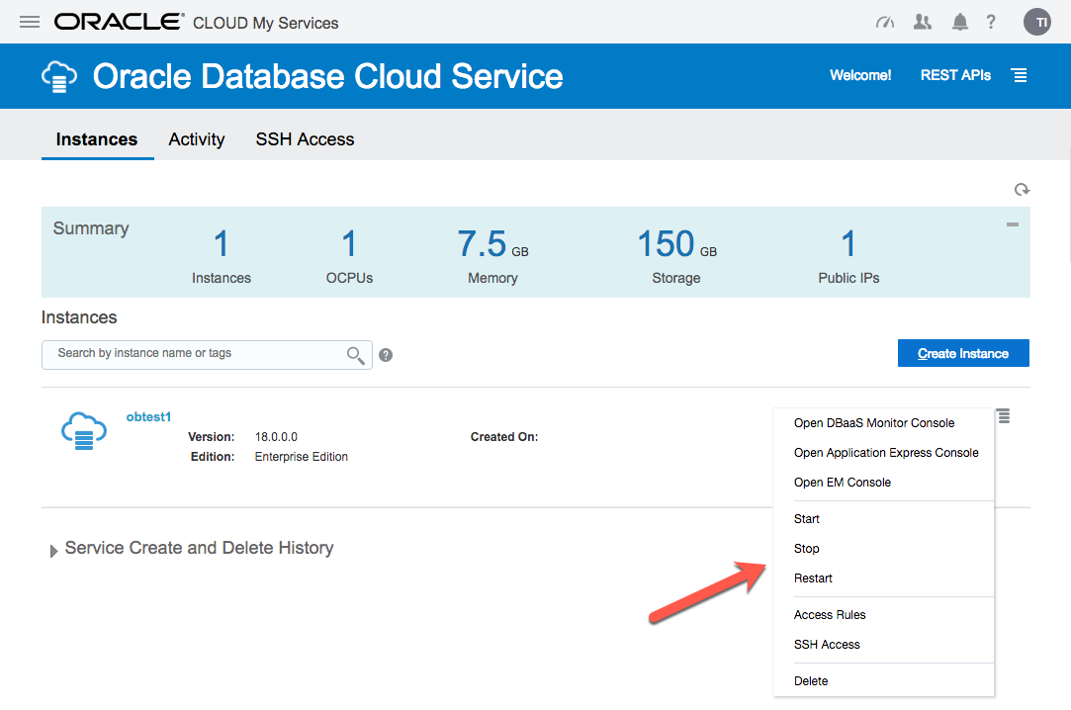Open the service menu icon beside REST APIs
Image resolution: width=1071 pixels, height=710 pixels.
1020,75
